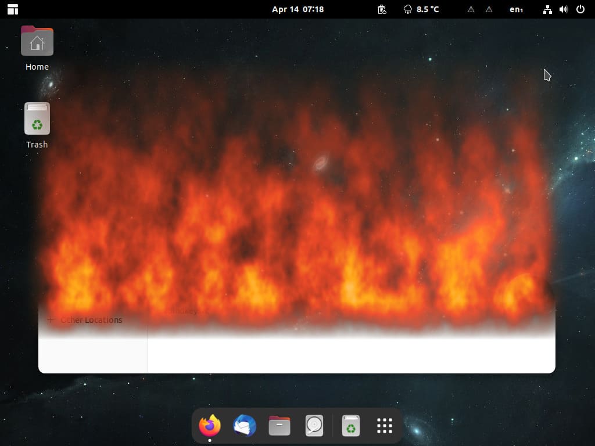Open the Files manager dock icon
Viewport: 595px width, 446px height.
click(279, 426)
